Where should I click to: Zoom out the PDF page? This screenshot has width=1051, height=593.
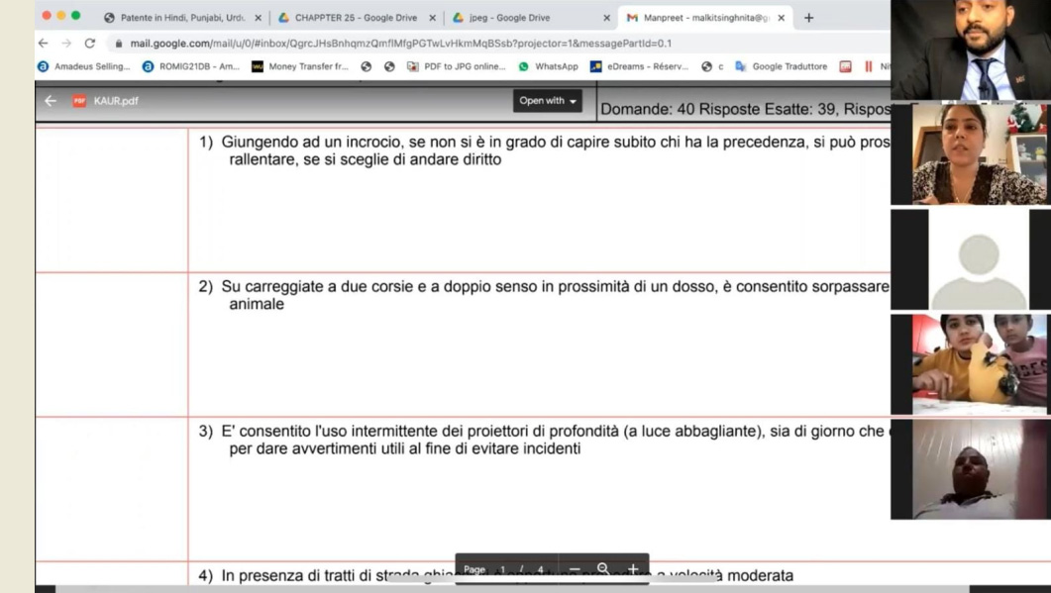[x=575, y=569]
